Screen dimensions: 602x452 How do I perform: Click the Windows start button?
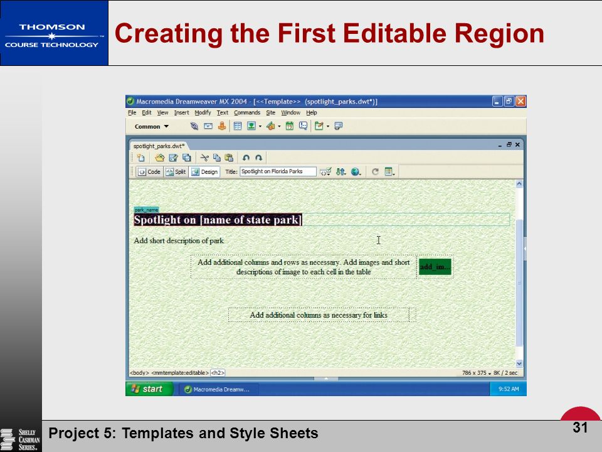[x=149, y=389]
